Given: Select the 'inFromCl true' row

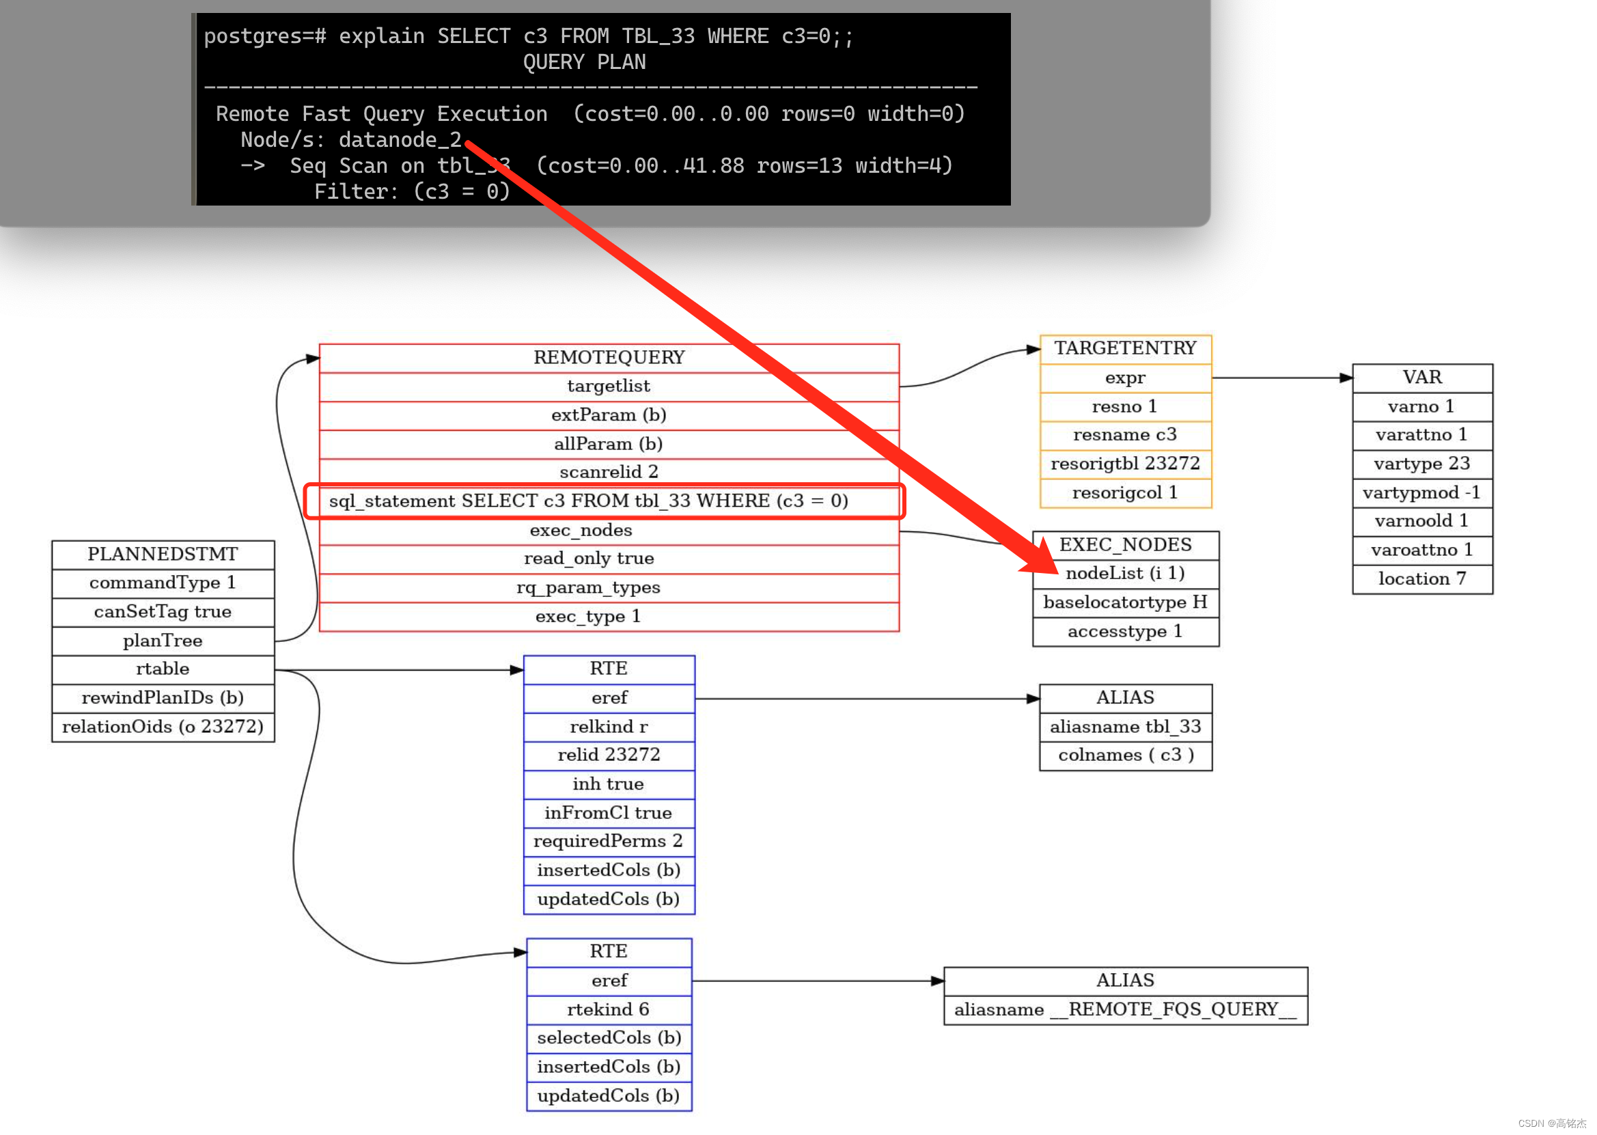Looking at the screenshot, I should 609,813.
